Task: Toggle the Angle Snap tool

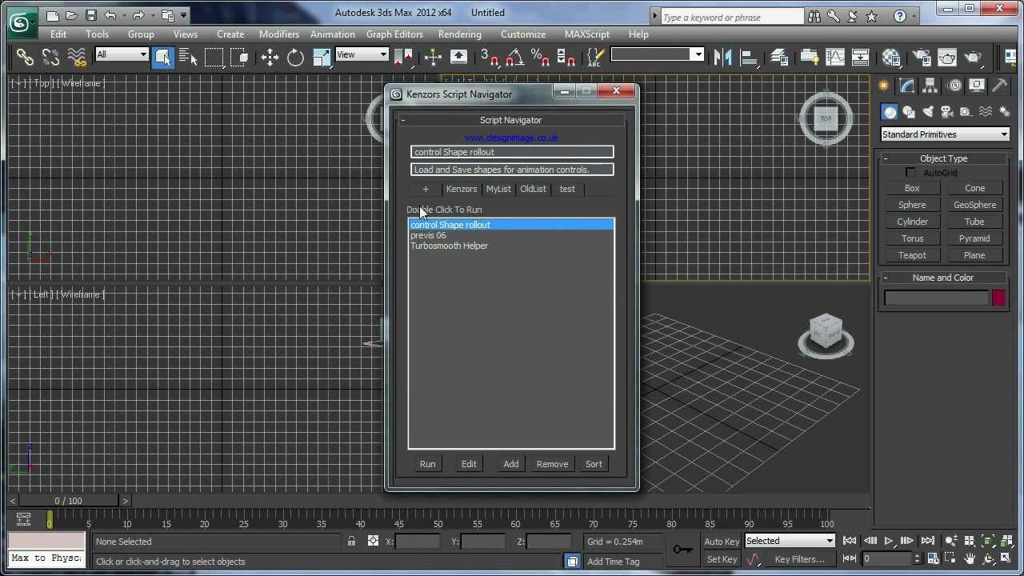Action: point(514,56)
